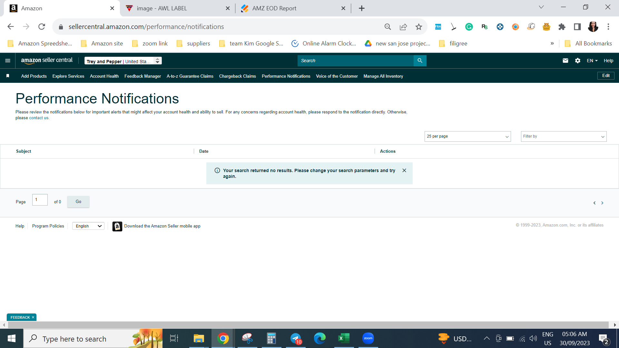Open the tab search dropdown arrow

tap(541, 7)
